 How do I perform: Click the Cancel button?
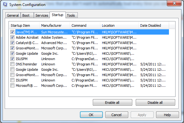tap(117, 115)
